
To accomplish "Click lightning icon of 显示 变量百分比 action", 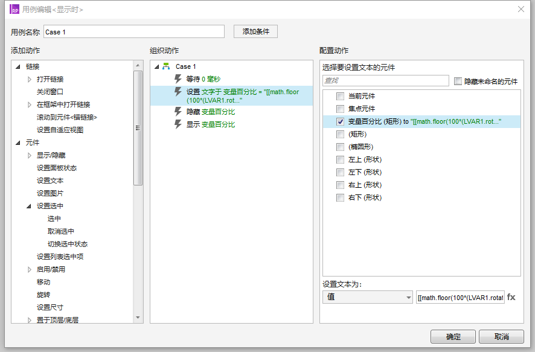I will [x=178, y=124].
